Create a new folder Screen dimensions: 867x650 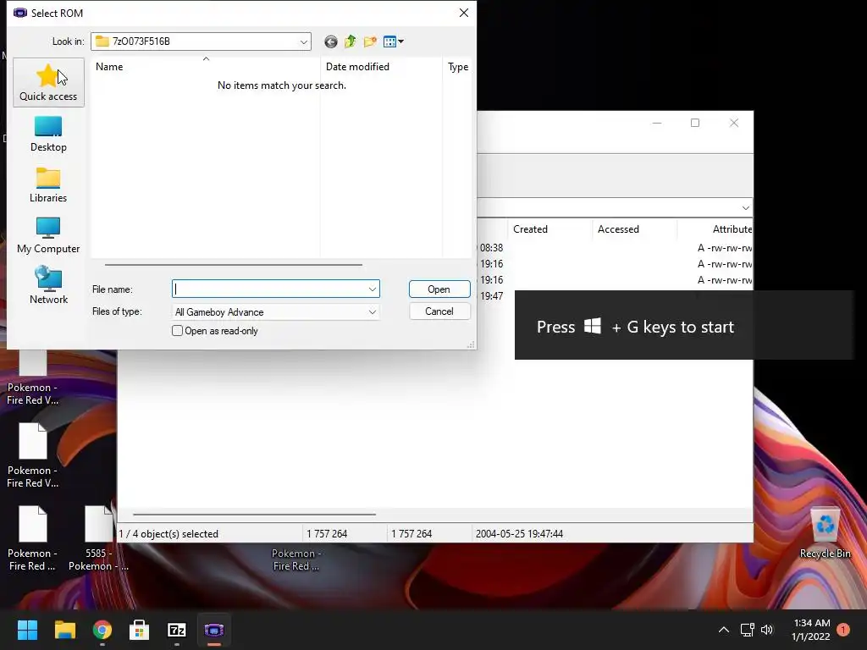coord(370,41)
